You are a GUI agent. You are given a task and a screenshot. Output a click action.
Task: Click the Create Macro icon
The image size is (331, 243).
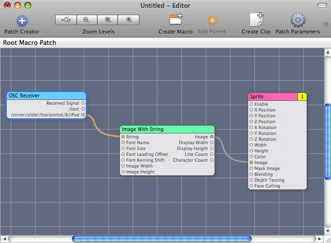pyautogui.click(x=175, y=20)
